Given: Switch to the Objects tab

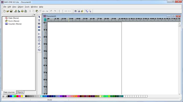Looking at the screenshot, I should [x=20, y=92].
